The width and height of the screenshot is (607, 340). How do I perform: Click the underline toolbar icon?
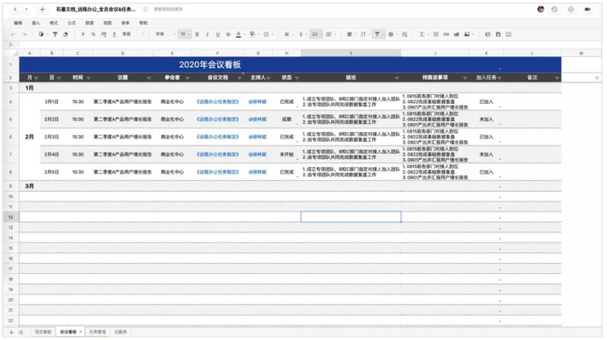[x=217, y=34]
